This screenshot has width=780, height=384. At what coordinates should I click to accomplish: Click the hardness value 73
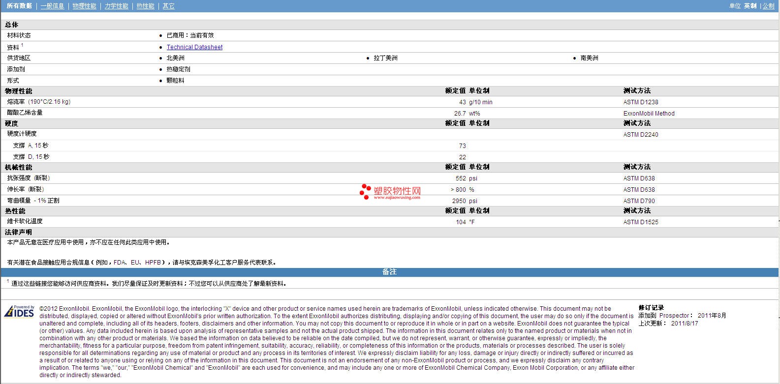click(x=462, y=146)
